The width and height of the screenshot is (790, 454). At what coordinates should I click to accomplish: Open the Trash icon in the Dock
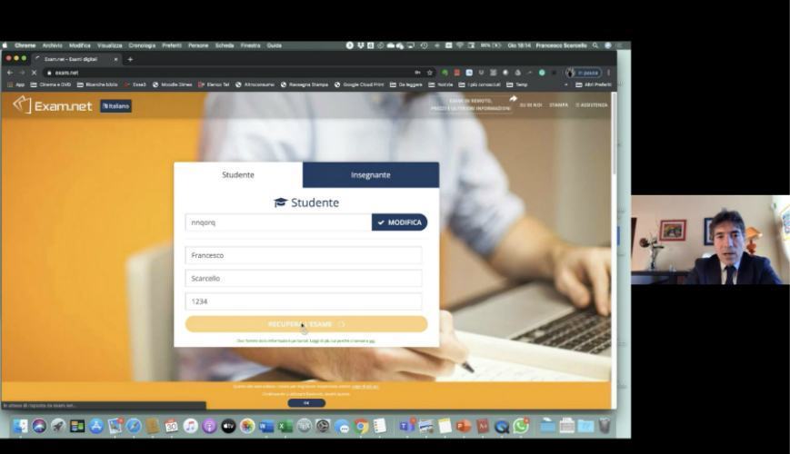pyautogui.click(x=605, y=426)
